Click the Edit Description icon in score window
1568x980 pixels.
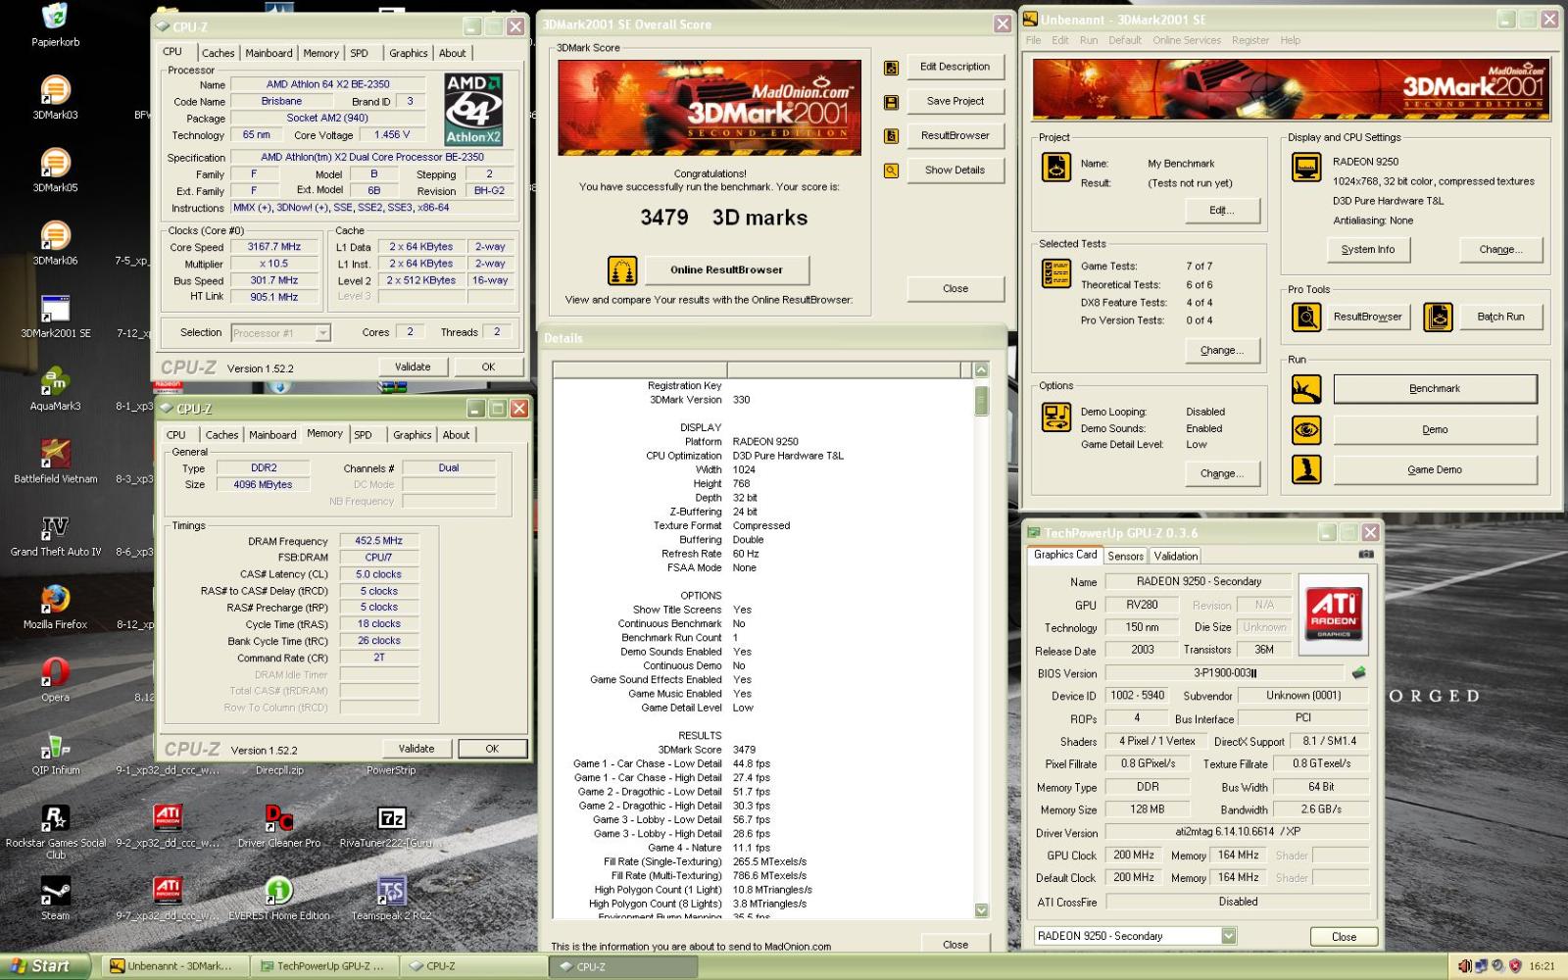click(x=891, y=68)
